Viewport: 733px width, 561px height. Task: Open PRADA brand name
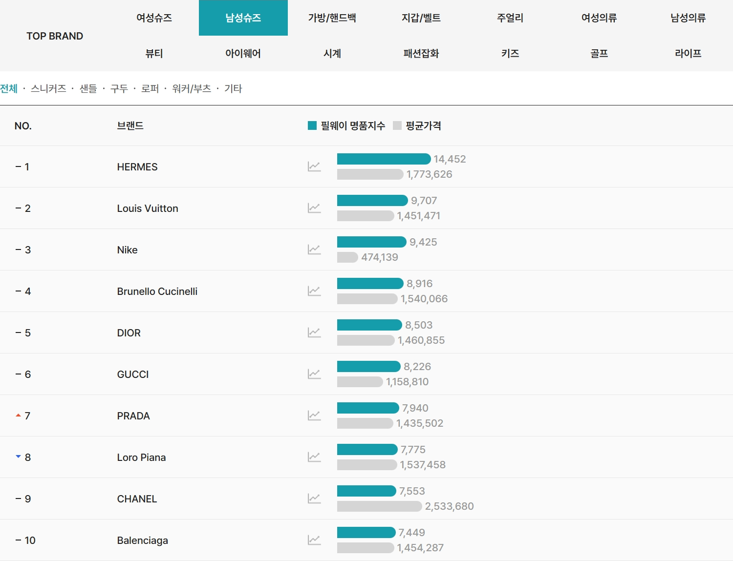pos(133,416)
